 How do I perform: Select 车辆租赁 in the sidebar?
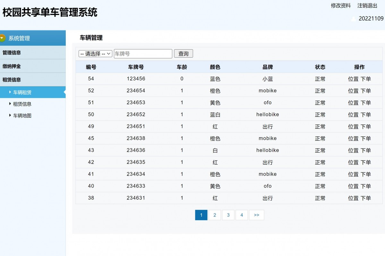22,92
